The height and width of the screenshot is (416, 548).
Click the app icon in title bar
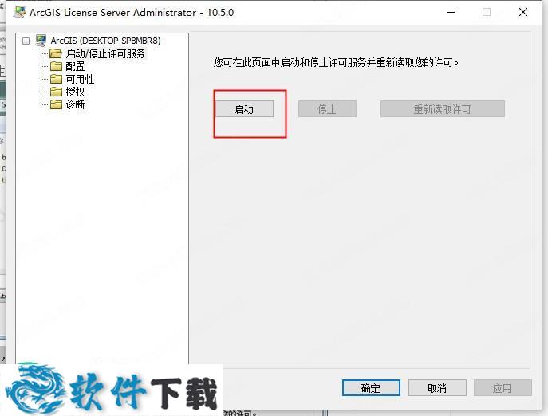tap(19, 12)
